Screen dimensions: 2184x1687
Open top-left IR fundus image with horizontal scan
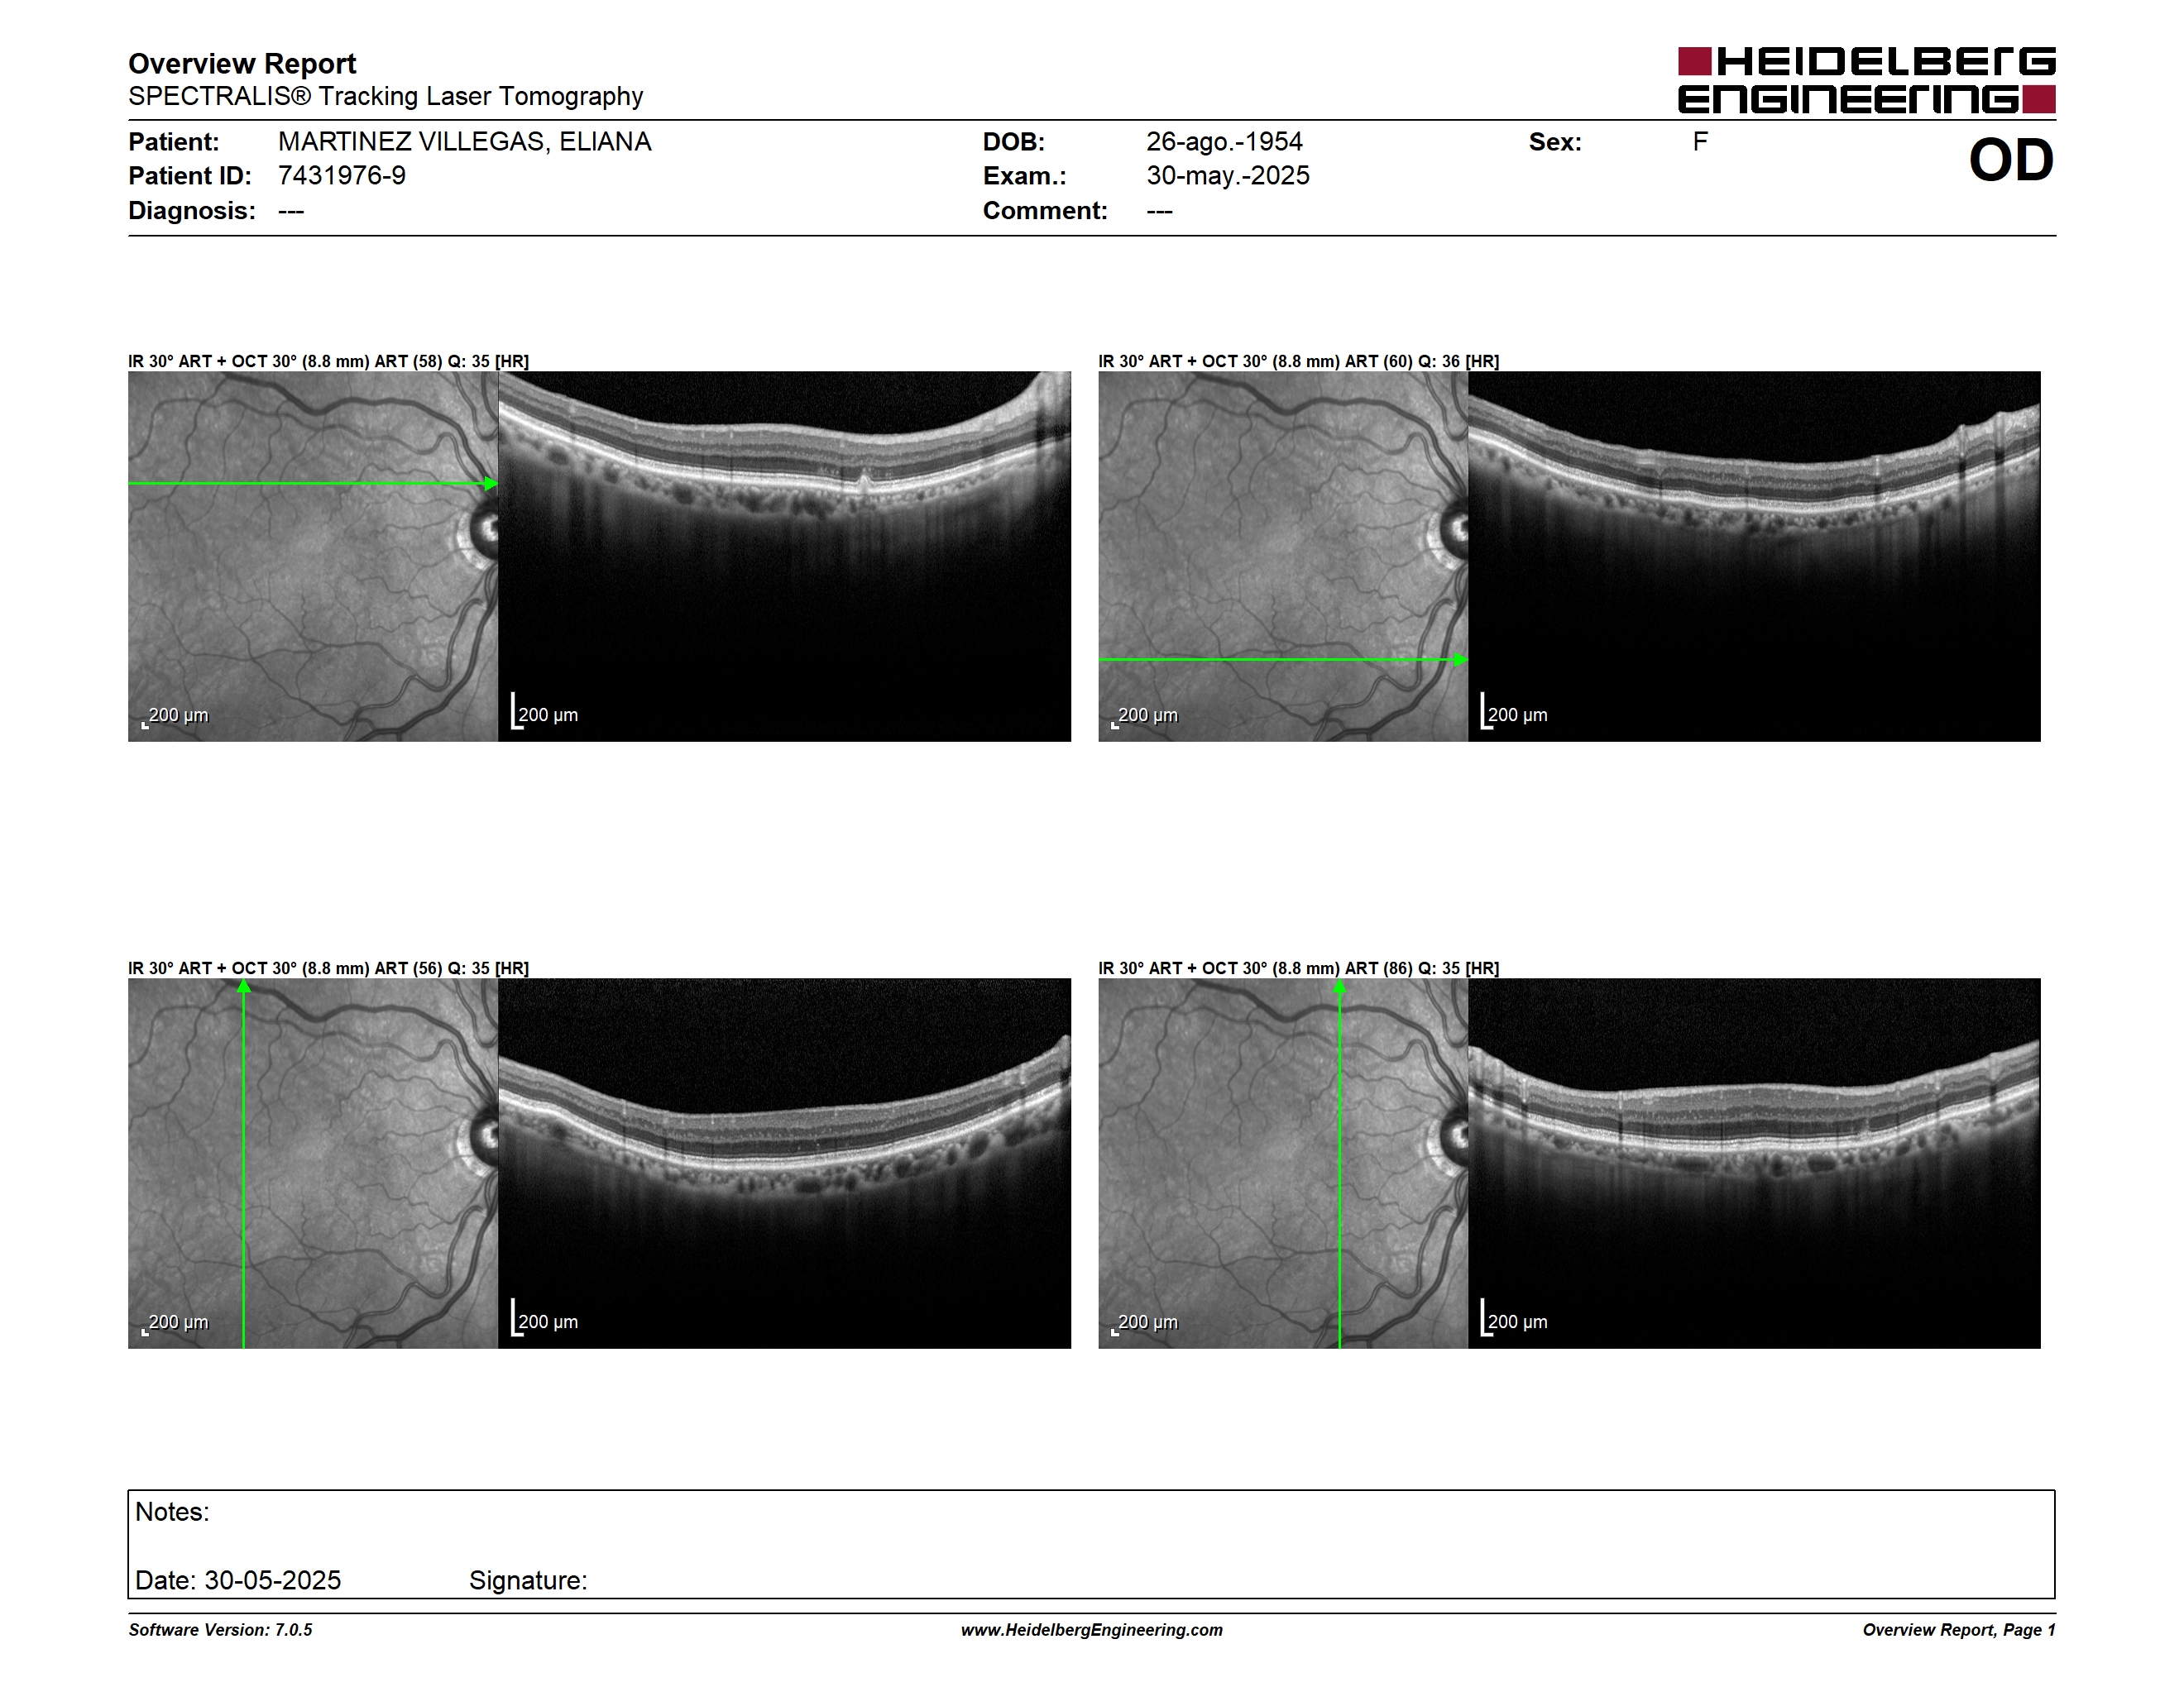pos(313,557)
